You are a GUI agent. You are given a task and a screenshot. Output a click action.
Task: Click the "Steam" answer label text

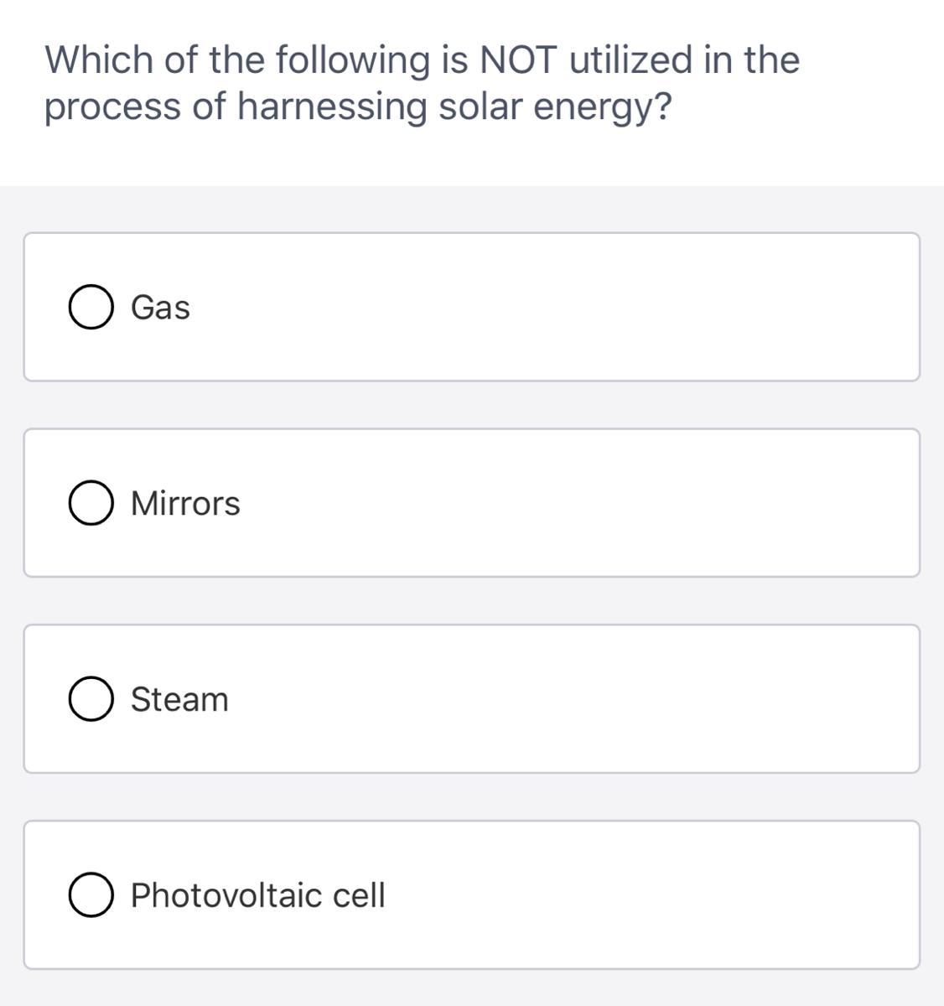[179, 700]
